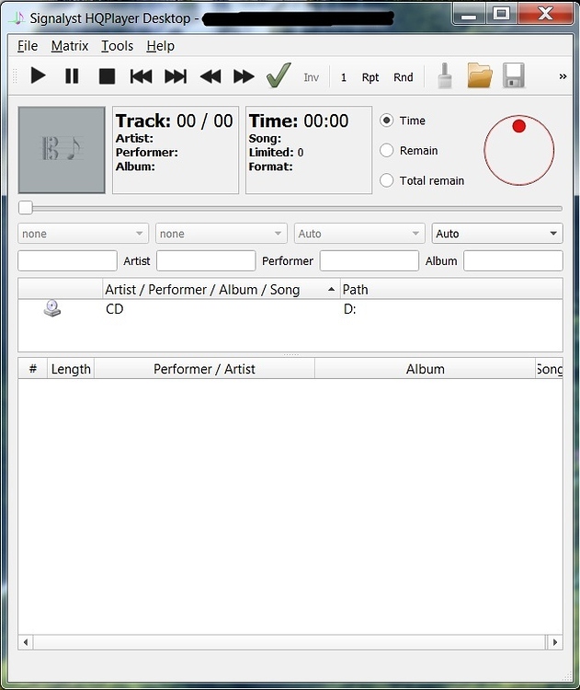Click the horizontal scrollbar left arrow
Image resolution: width=580 pixels, height=690 pixels.
coord(26,642)
